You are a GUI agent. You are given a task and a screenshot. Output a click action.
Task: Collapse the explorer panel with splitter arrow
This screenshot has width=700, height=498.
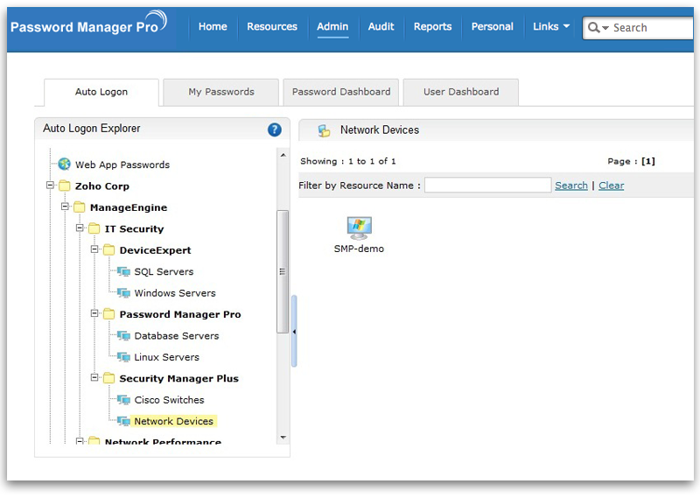(x=294, y=332)
